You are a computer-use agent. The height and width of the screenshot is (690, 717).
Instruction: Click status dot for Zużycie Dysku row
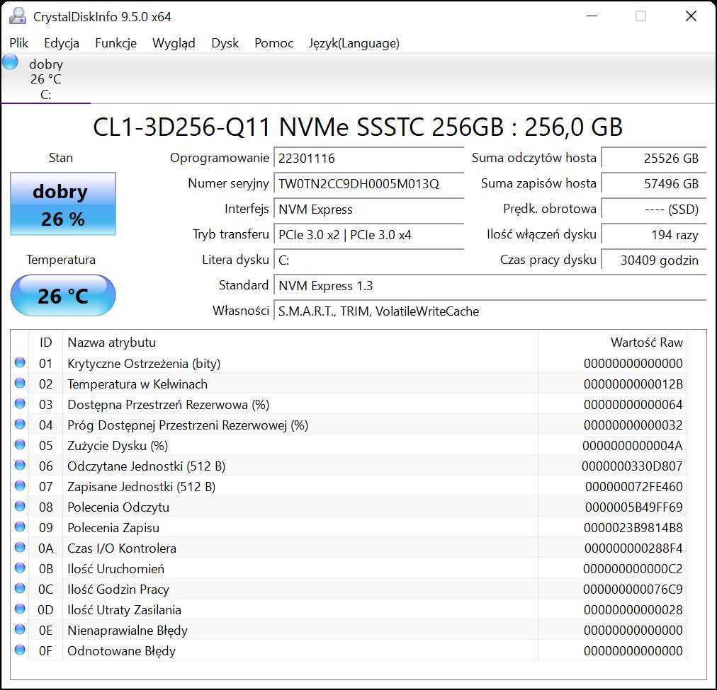pyautogui.click(x=20, y=444)
